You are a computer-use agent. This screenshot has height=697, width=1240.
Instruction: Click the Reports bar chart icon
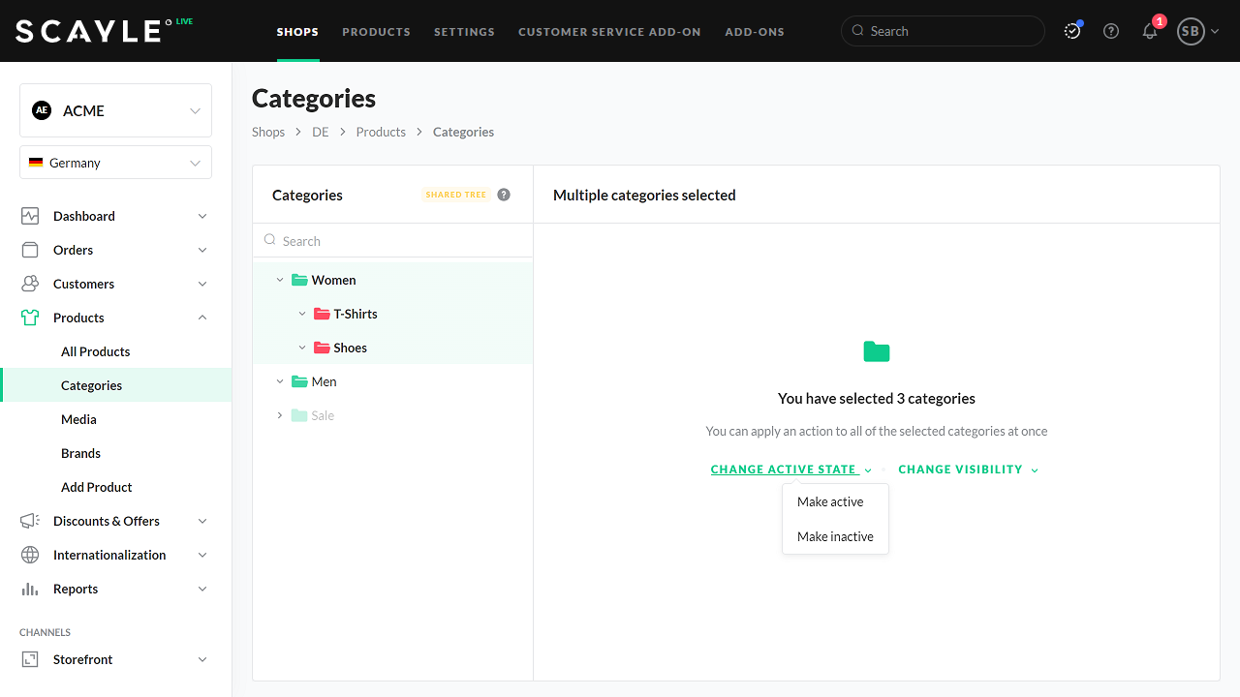click(x=30, y=589)
